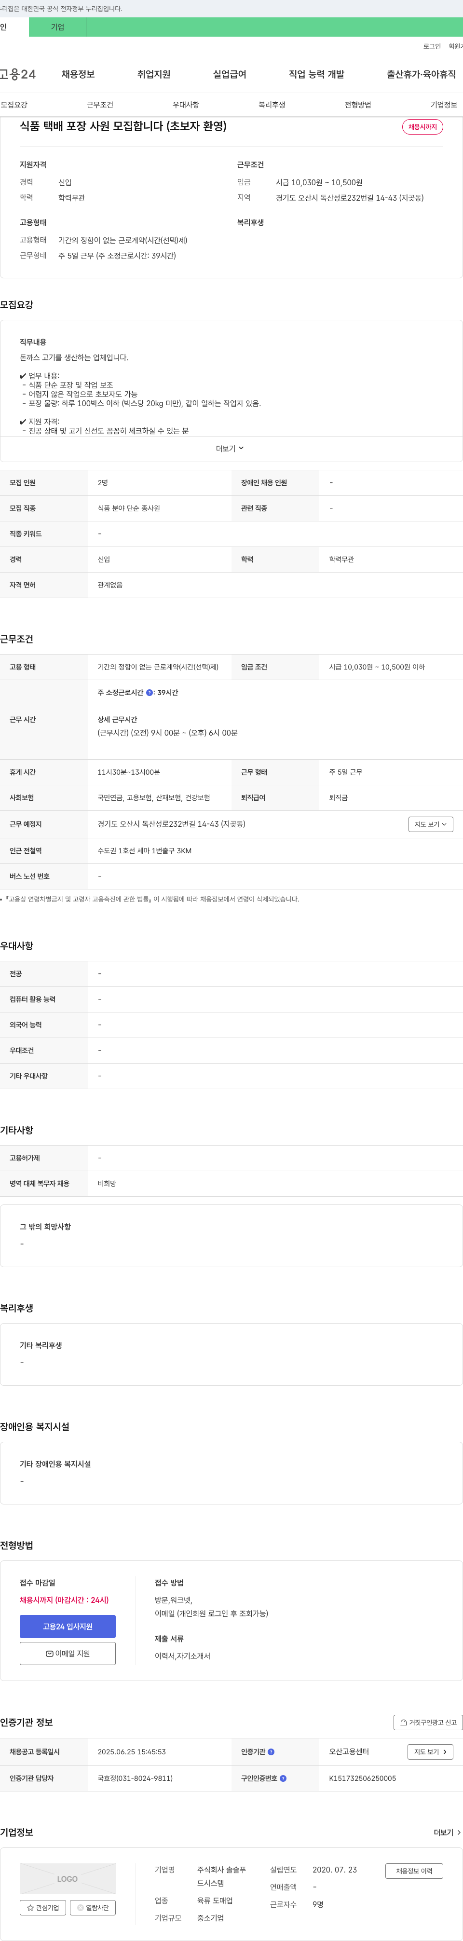The height and width of the screenshot is (1941, 463).
Task: Click the company LOGO placeholder image
Action: point(68,1878)
